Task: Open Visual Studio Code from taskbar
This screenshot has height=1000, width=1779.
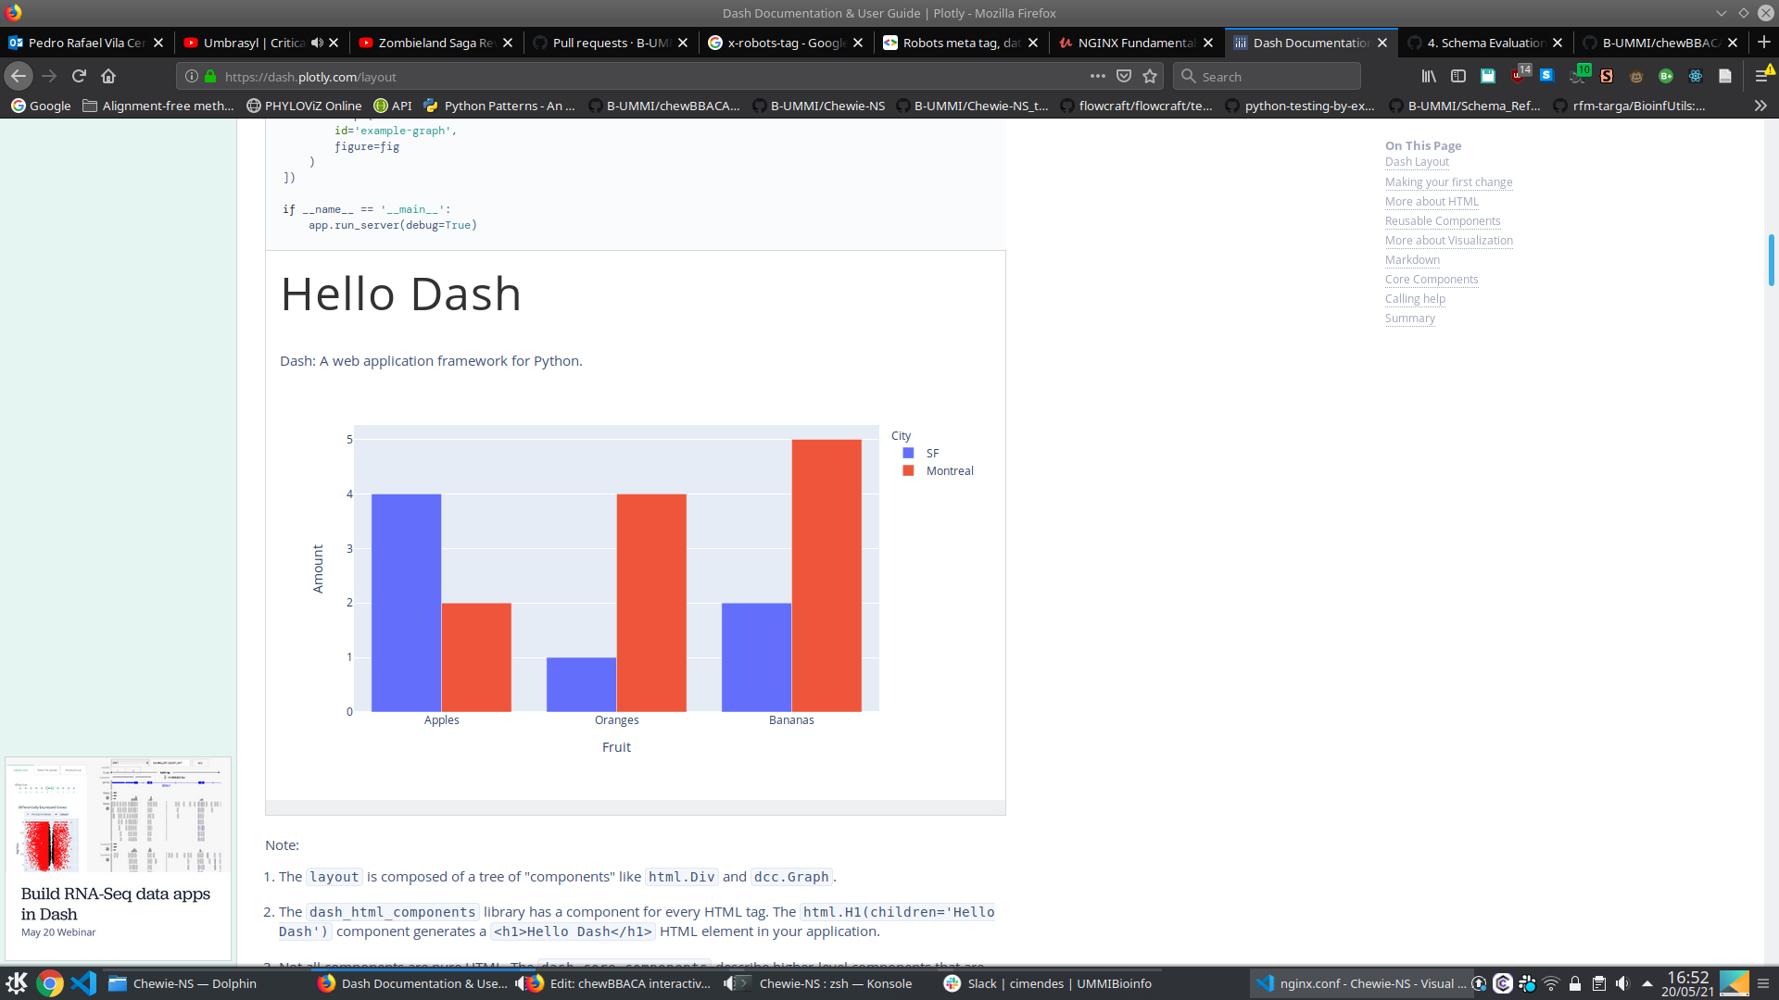Action: (83, 983)
